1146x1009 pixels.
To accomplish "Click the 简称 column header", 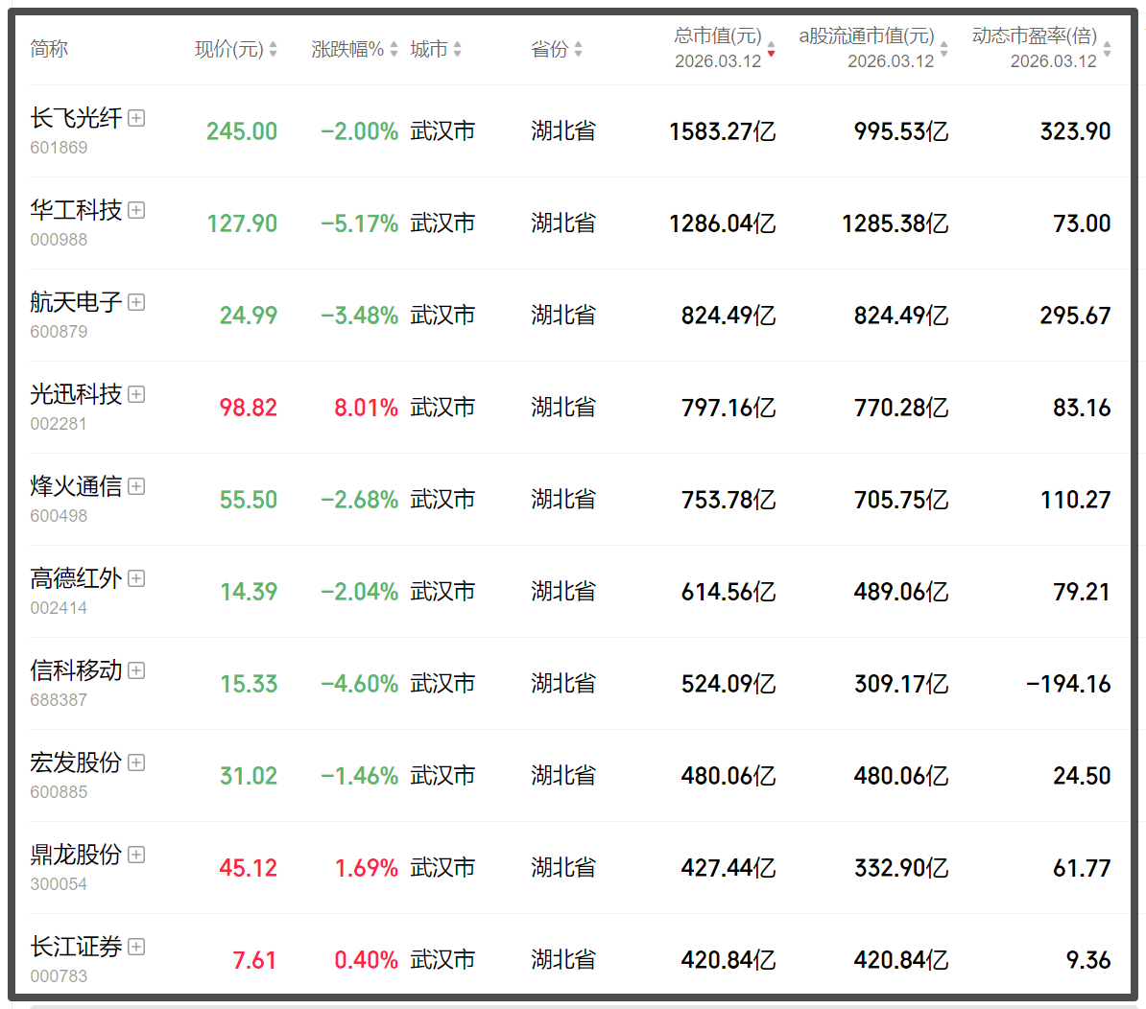I will pyautogui.click(x=49, y=49).
